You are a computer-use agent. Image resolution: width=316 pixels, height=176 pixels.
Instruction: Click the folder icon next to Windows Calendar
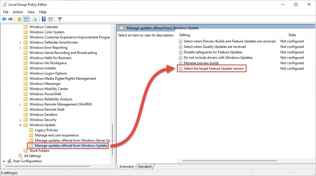coord(26,27)
